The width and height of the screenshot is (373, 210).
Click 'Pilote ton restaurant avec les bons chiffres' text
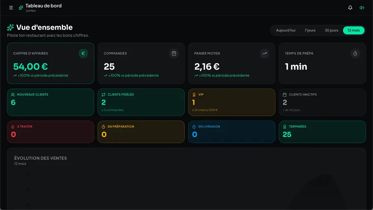pos(48,36)
